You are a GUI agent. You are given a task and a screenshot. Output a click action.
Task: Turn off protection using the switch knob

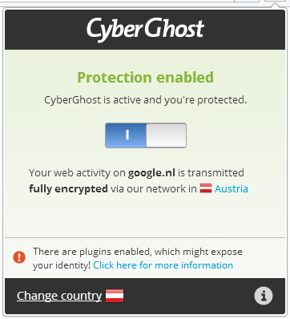pyautogui.click(x=166, y=135)
